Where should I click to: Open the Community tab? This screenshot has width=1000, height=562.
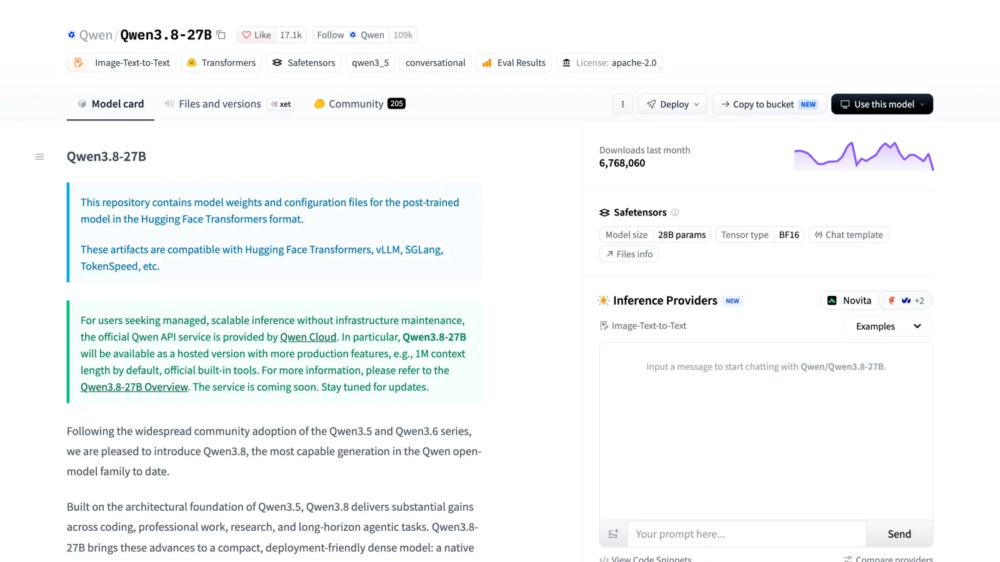coord(359,104)
